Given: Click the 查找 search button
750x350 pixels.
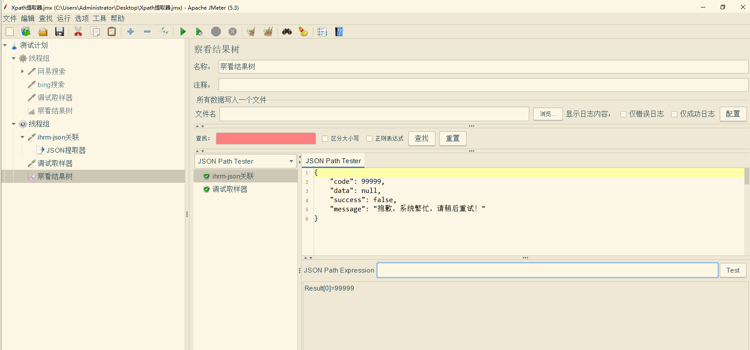Looking at the screenshot, I should 422,139.
